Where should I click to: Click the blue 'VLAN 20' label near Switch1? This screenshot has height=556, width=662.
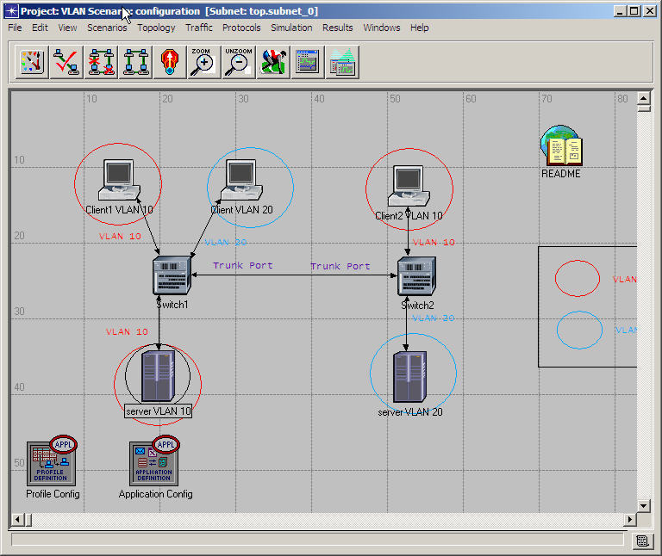[x=226, y=243]
